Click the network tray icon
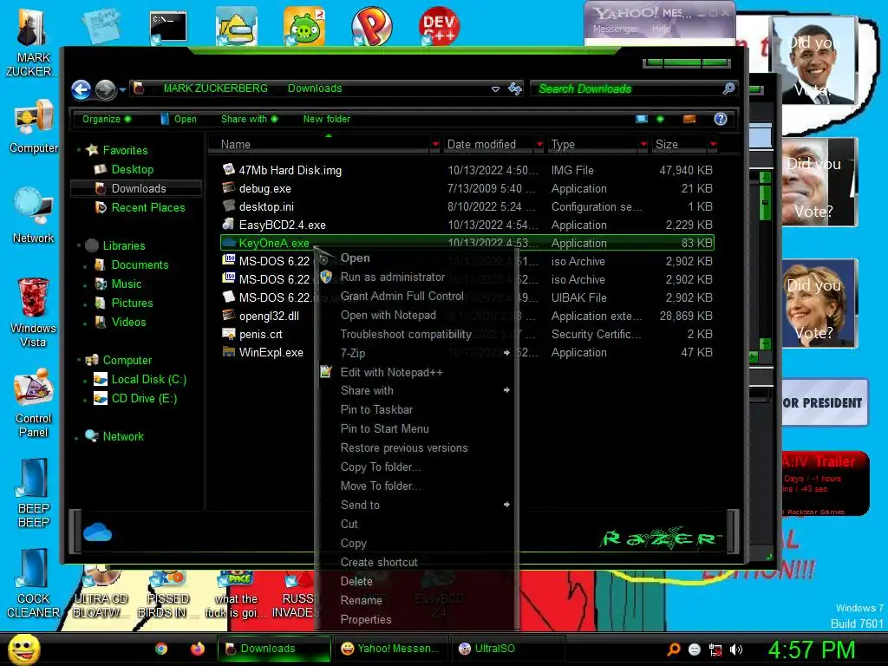This screenshot has height=666, width=888. point(715,650)
